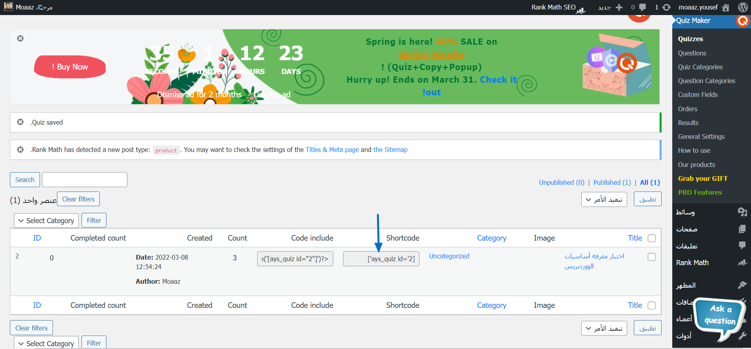This screenshot has height=349, width=751.
Task: Click the Published (1) filter link
Action: [612, 182]
